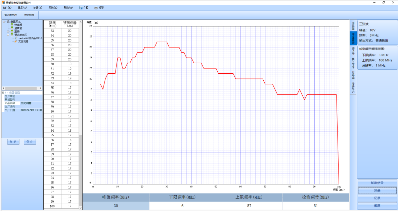The height and width of the screenshot is (211, 398).
Task: Expand the 高频 tree node
Action: [8, 31]
